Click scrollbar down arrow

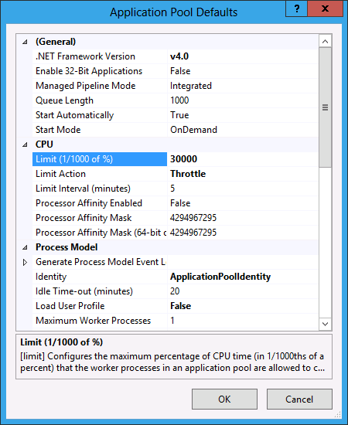tap(326, 324)
